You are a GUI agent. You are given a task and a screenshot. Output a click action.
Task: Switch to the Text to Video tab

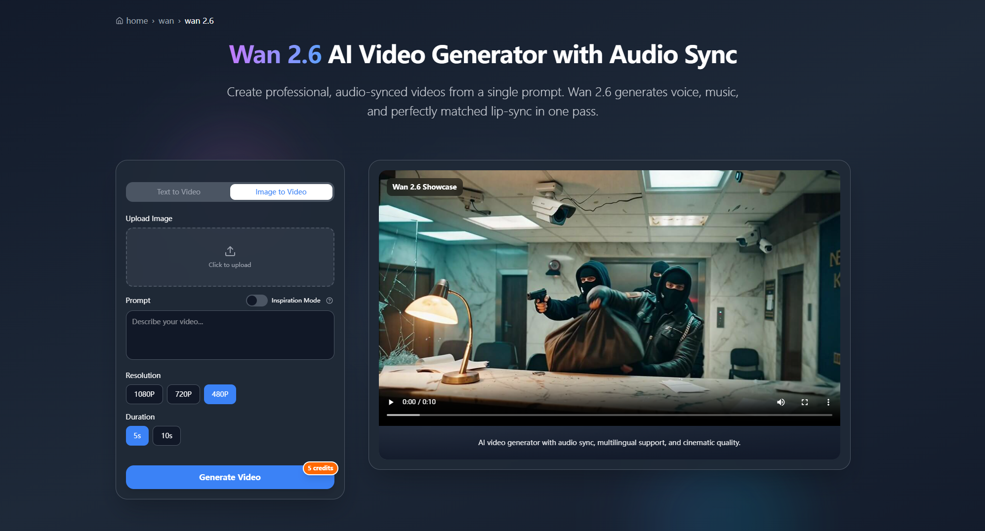178,191
